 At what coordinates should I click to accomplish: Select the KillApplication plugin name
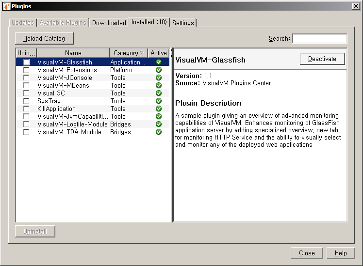tap(56, 109)
